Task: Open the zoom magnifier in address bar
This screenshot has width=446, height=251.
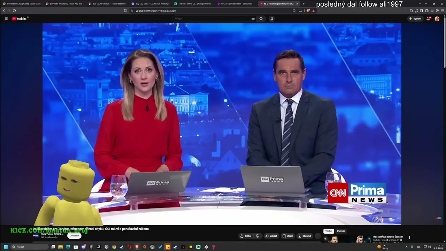Action: click(x=294, y=11)
